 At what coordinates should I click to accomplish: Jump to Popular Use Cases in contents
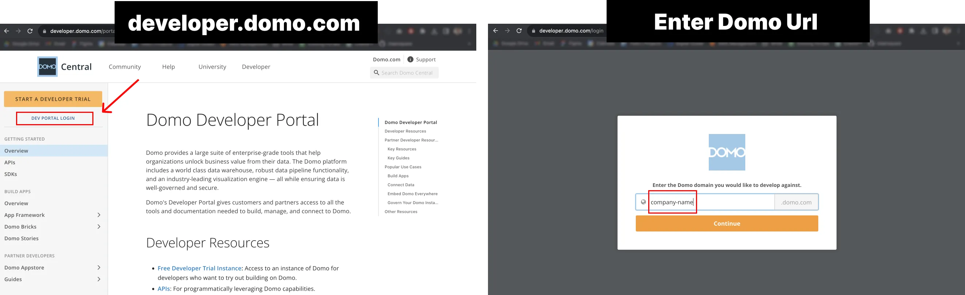coord(403,167)
